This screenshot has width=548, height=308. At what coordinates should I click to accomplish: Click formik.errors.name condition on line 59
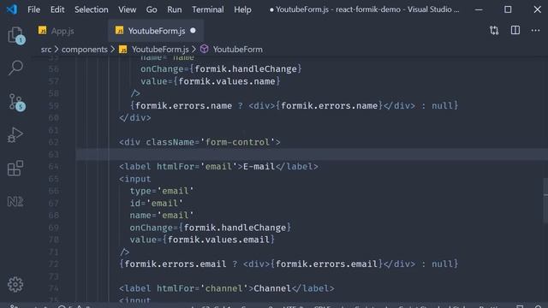click(x=183, y=105)
